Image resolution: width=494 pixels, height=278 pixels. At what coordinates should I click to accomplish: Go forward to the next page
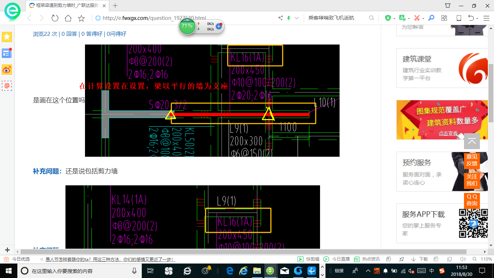(42, 18)
